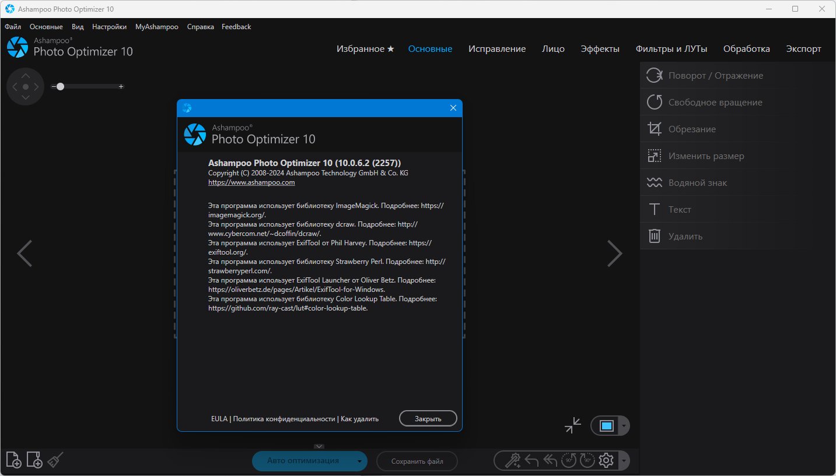Close the About dialog with X

click(453, 108)
